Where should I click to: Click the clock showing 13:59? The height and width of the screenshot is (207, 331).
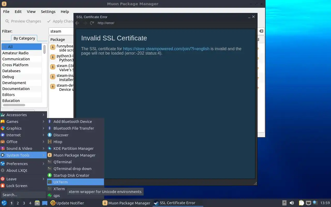tap(325, 203)
